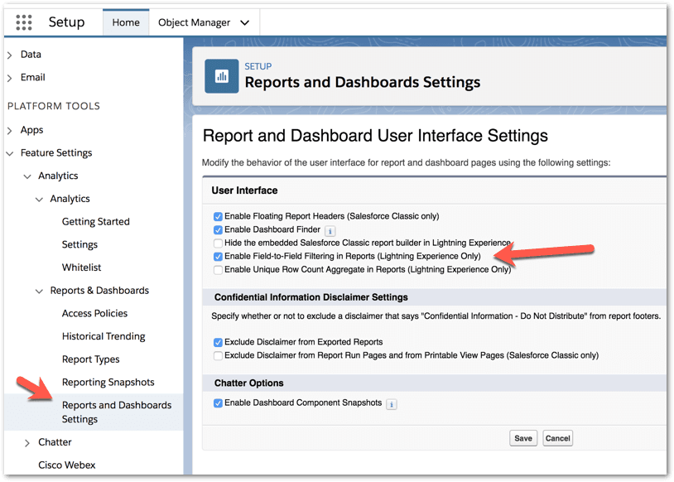Collapse the nested Analytics chevron above Getting Started
This screenshot has height=482, width=674.
[x=39, y=199]
